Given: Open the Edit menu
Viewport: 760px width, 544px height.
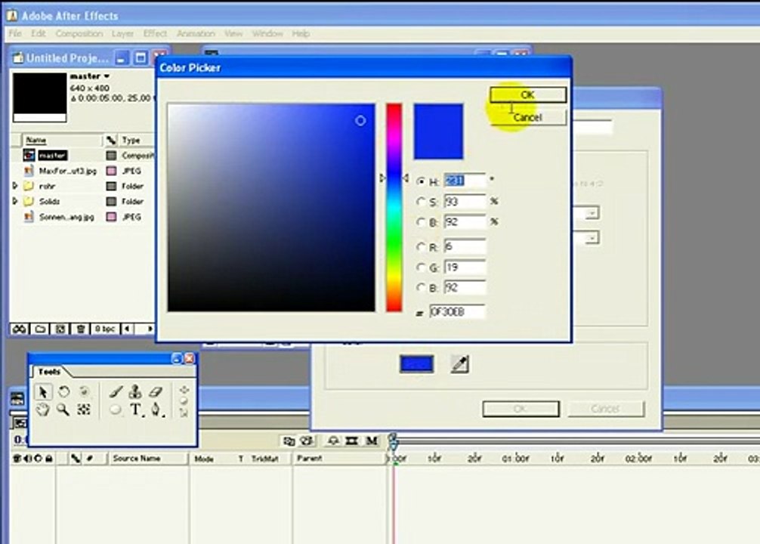Looking at the screenshot, I should 39,33.
